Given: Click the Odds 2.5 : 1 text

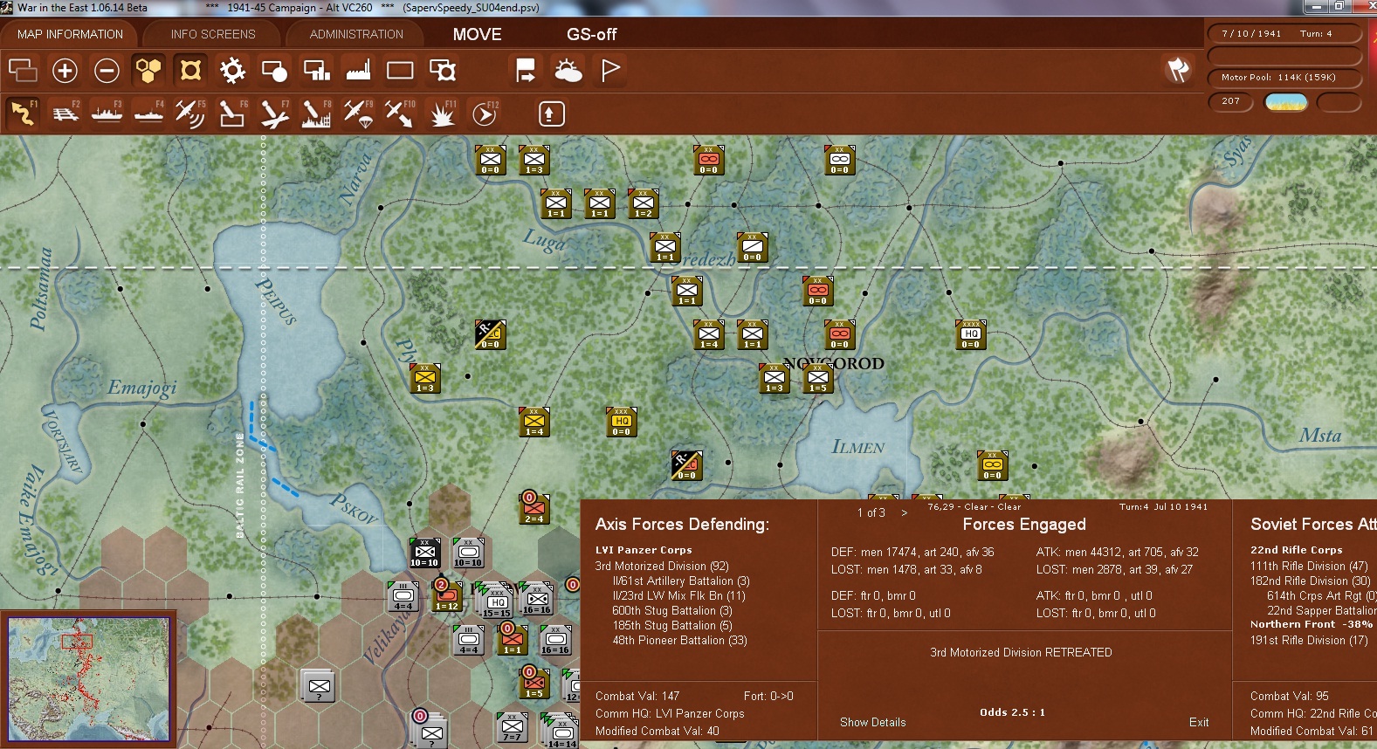Looking at the screenshot, I should click(x=1012, y=712).
